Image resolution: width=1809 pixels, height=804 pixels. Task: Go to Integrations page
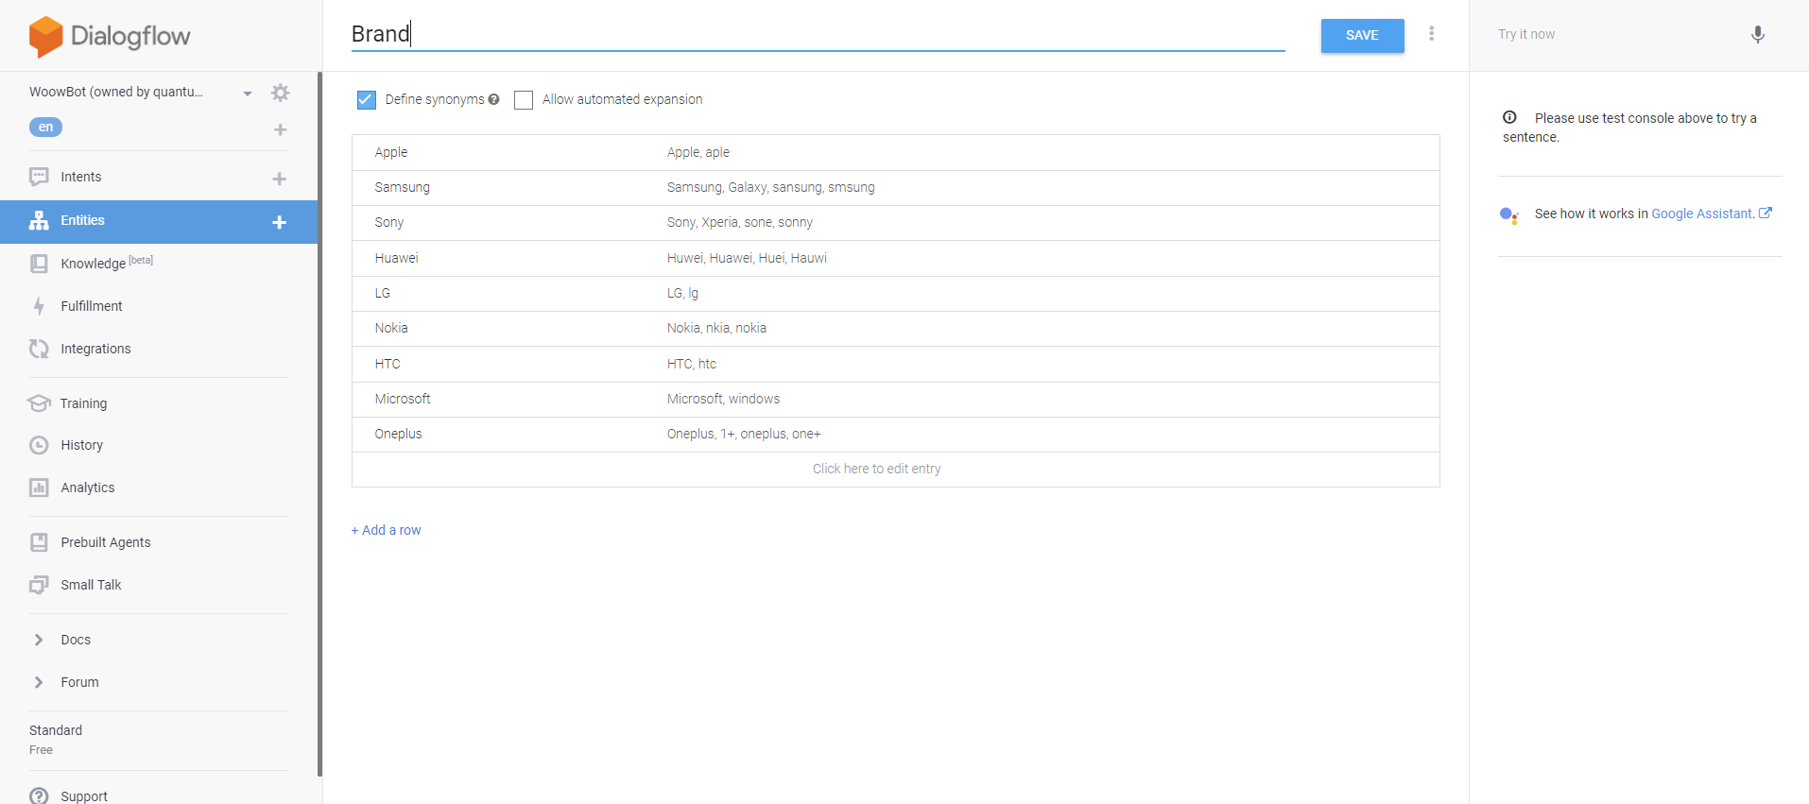(x=95, y=349)
